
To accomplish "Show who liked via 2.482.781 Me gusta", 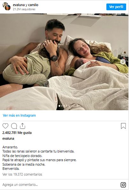I will (x=17, y=133).
